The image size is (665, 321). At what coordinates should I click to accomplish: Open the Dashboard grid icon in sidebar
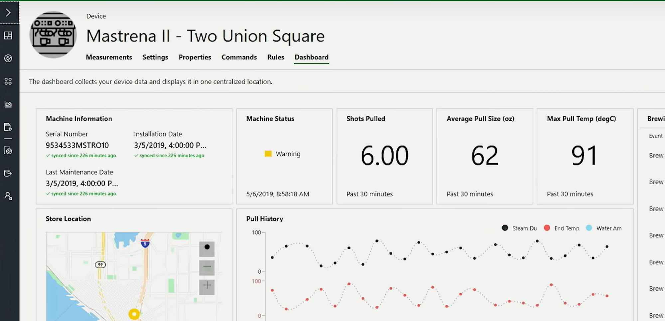coord(8,36)
